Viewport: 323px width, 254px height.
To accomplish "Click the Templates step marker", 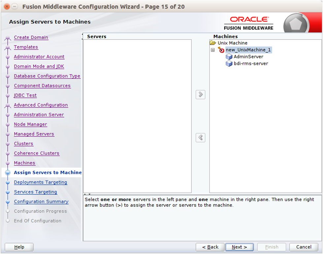I will pos(8,48).
